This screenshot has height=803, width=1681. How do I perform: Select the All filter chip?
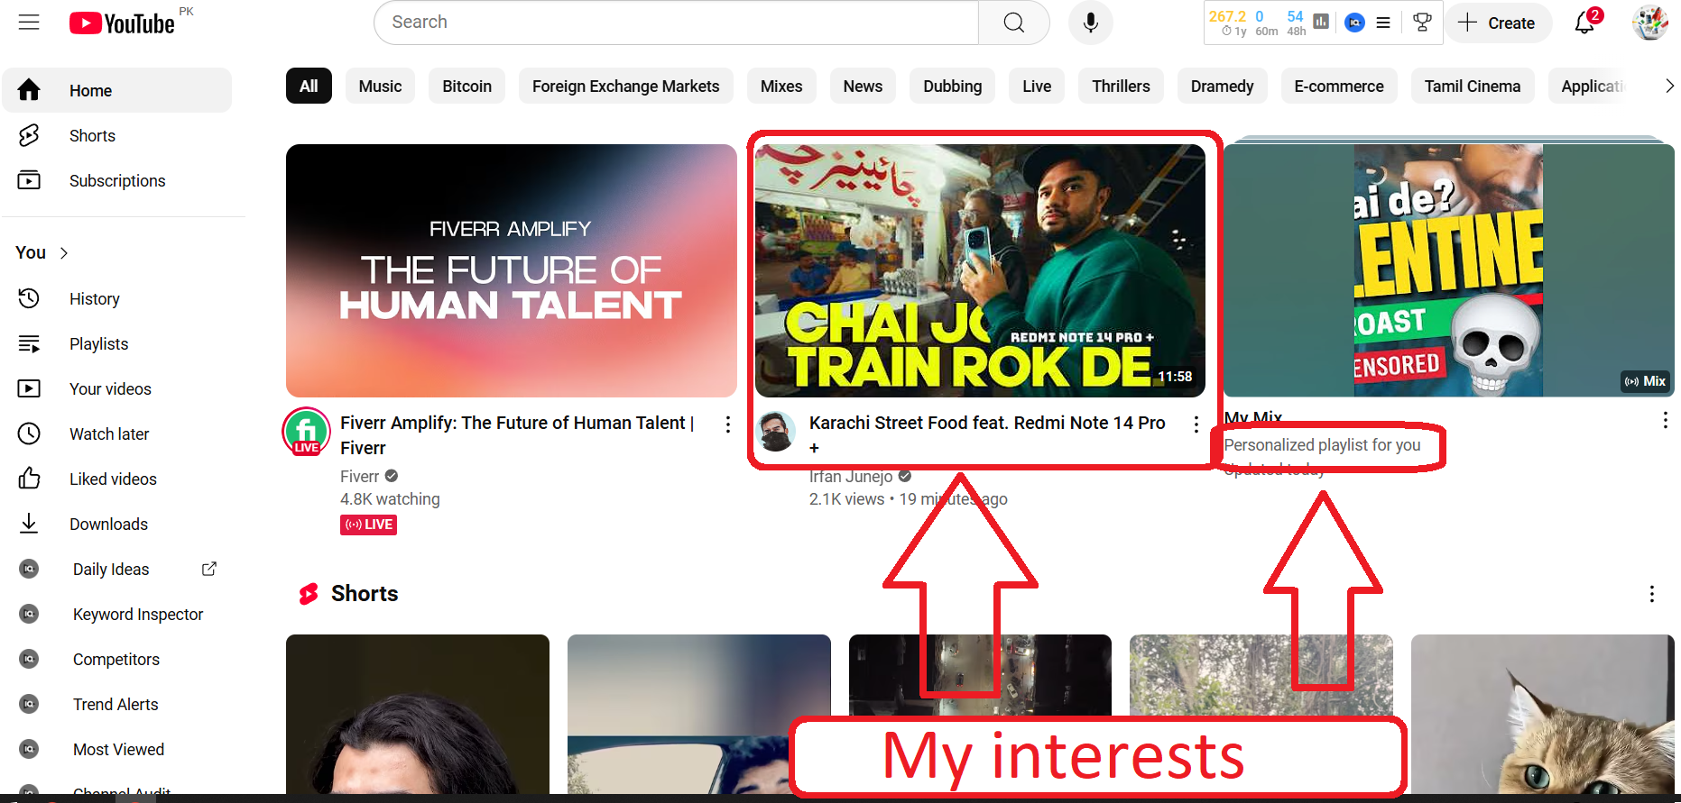pyautogui.click(x=309, y=86)
